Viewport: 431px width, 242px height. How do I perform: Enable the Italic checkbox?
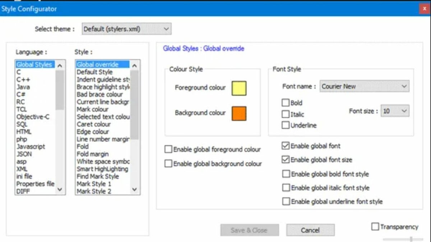click(x=286, y=114)
